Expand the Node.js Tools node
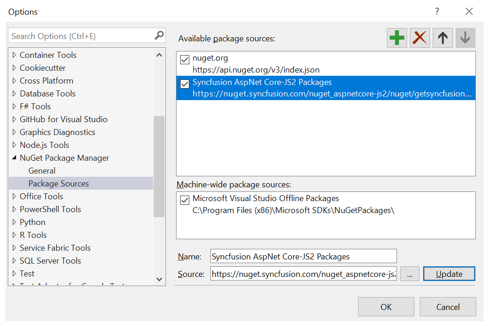This screenshot has width=496, height=326. tap(14, 145)
